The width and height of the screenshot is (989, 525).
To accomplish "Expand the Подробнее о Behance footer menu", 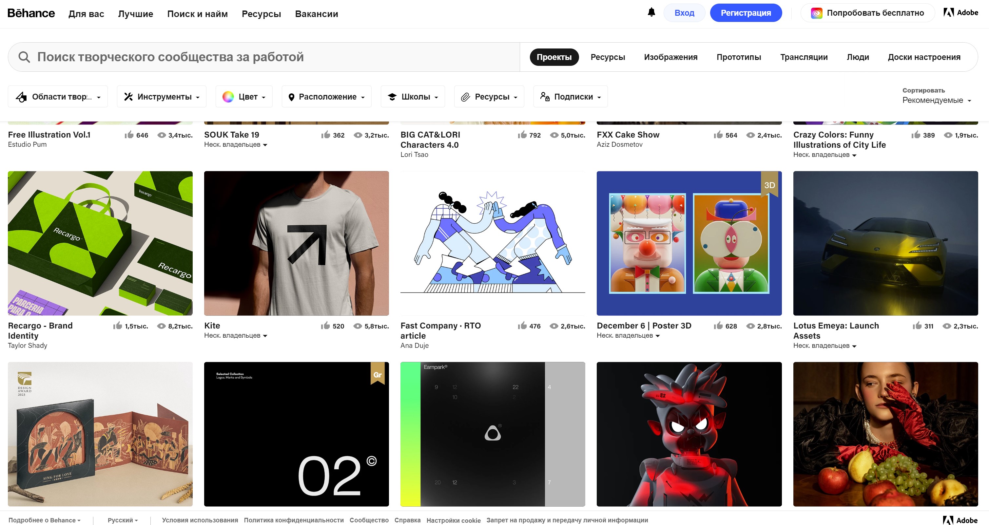I will click(44, 520).
